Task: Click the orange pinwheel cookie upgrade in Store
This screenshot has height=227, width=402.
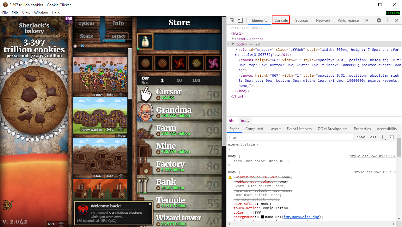Action: 179,63
